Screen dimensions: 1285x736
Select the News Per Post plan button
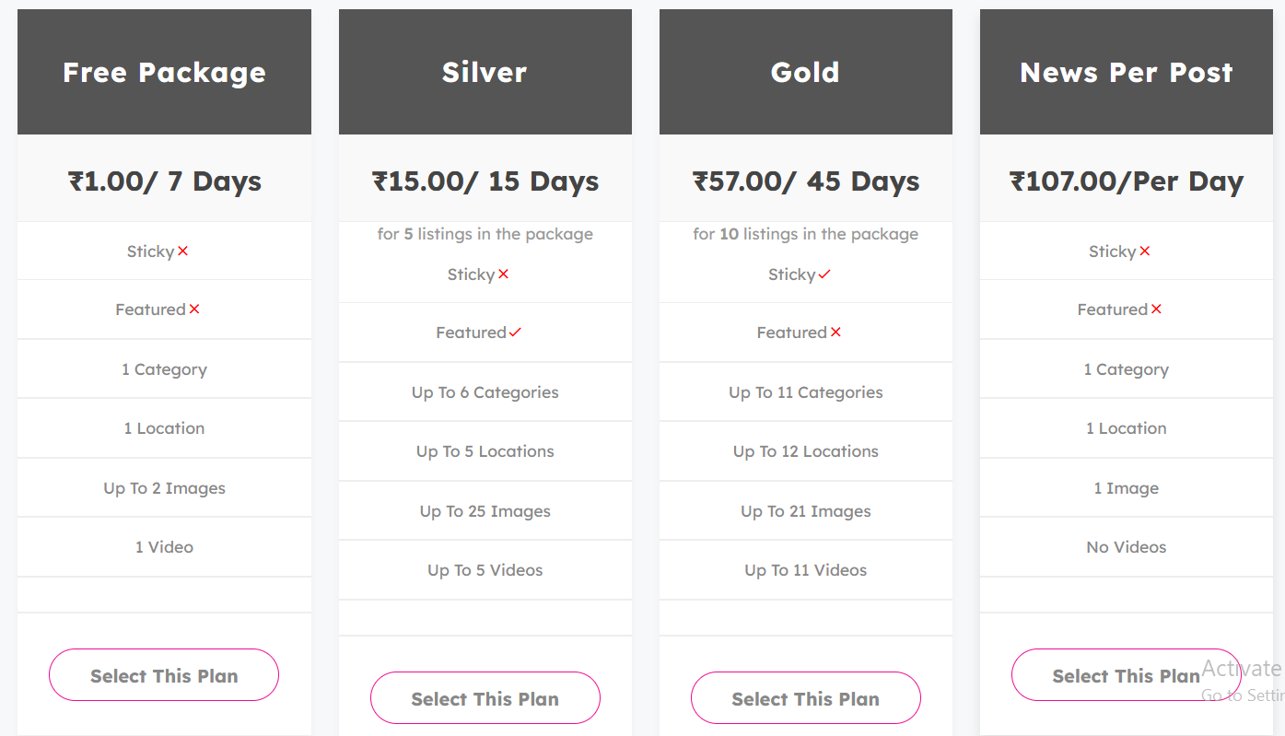(x=1126, y=675)
